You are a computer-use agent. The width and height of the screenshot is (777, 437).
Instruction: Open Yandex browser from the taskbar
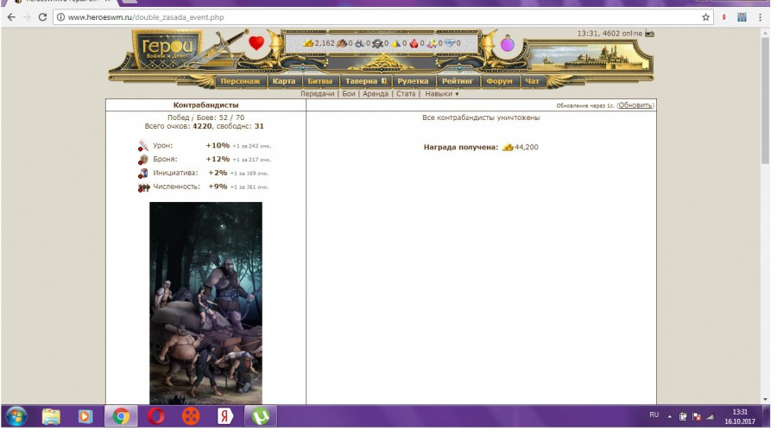tap(225, 416)
